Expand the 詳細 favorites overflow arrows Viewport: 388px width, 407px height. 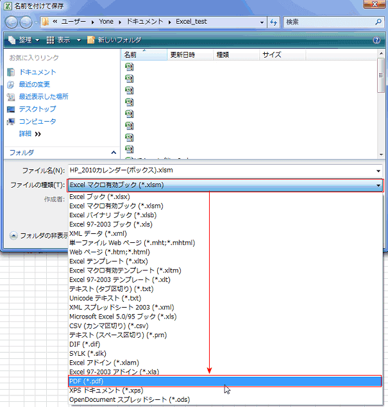click(37, 134)
